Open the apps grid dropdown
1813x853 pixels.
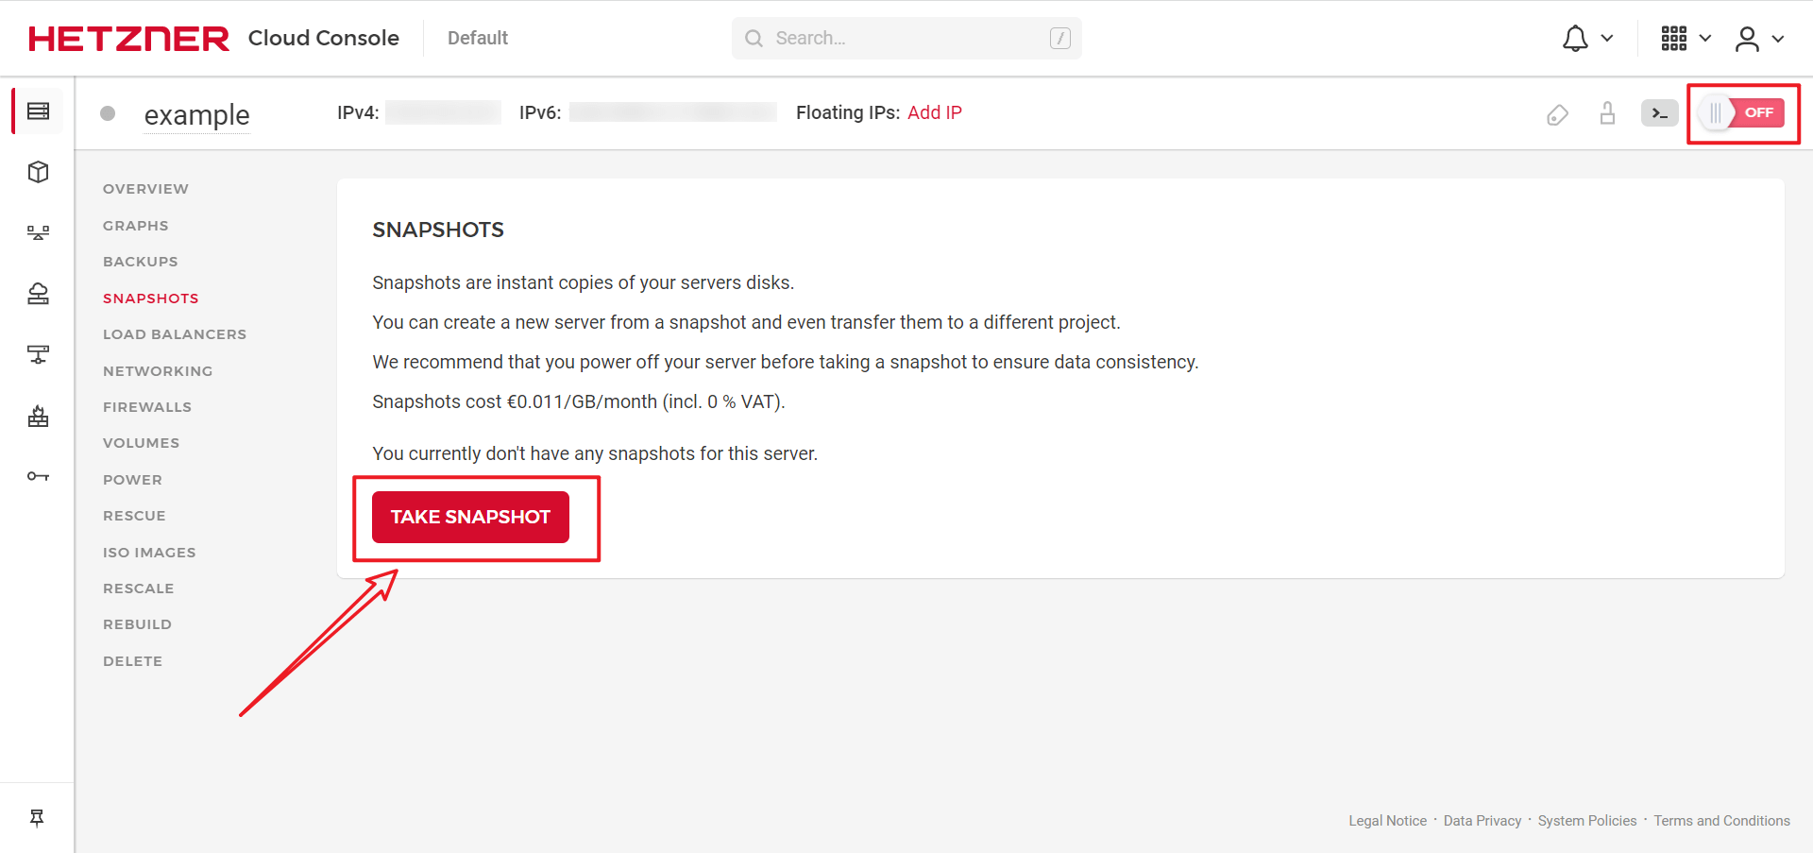(1686, 39)
